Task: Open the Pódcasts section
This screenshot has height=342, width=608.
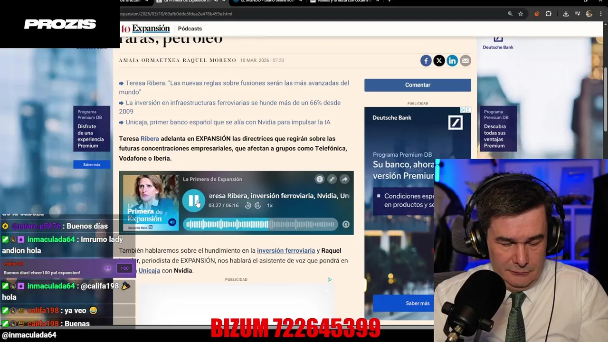Action: [190, 28]
